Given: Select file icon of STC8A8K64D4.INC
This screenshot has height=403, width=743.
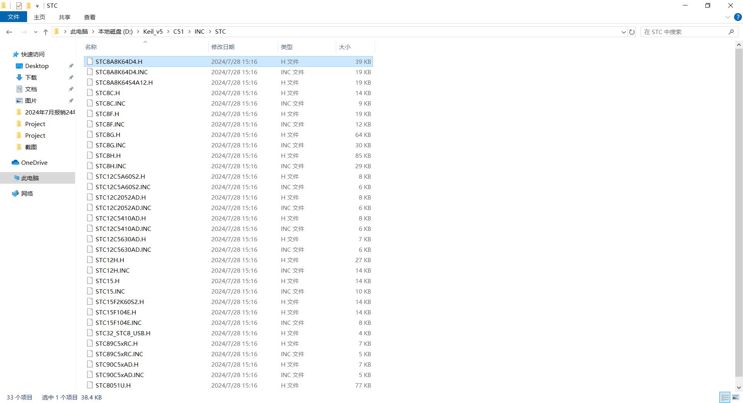Looking at the screenshot, I should (x=90, y=72).
